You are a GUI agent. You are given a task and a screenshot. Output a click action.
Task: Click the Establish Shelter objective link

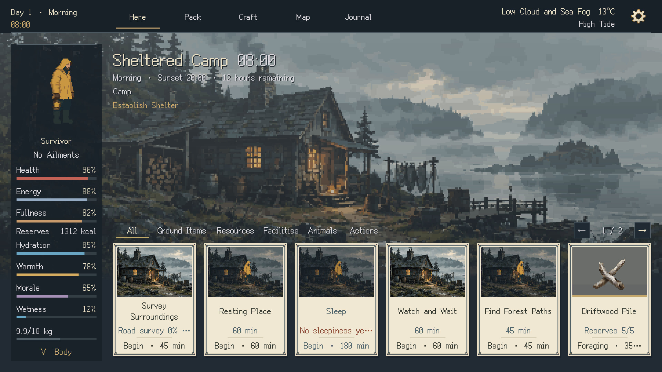point(145,105)
